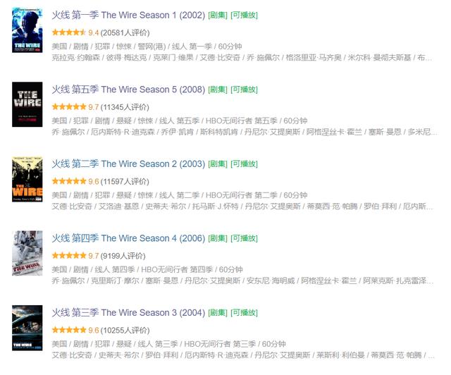
Task: Click the [可播放] tag for Season 1
Action: click(x=245, y=16)
